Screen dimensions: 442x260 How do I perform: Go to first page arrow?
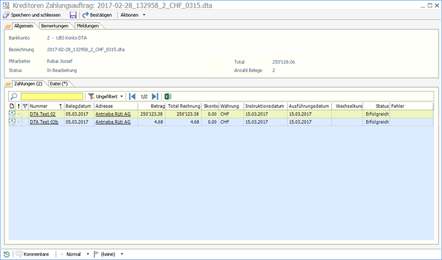coord(132,96)
